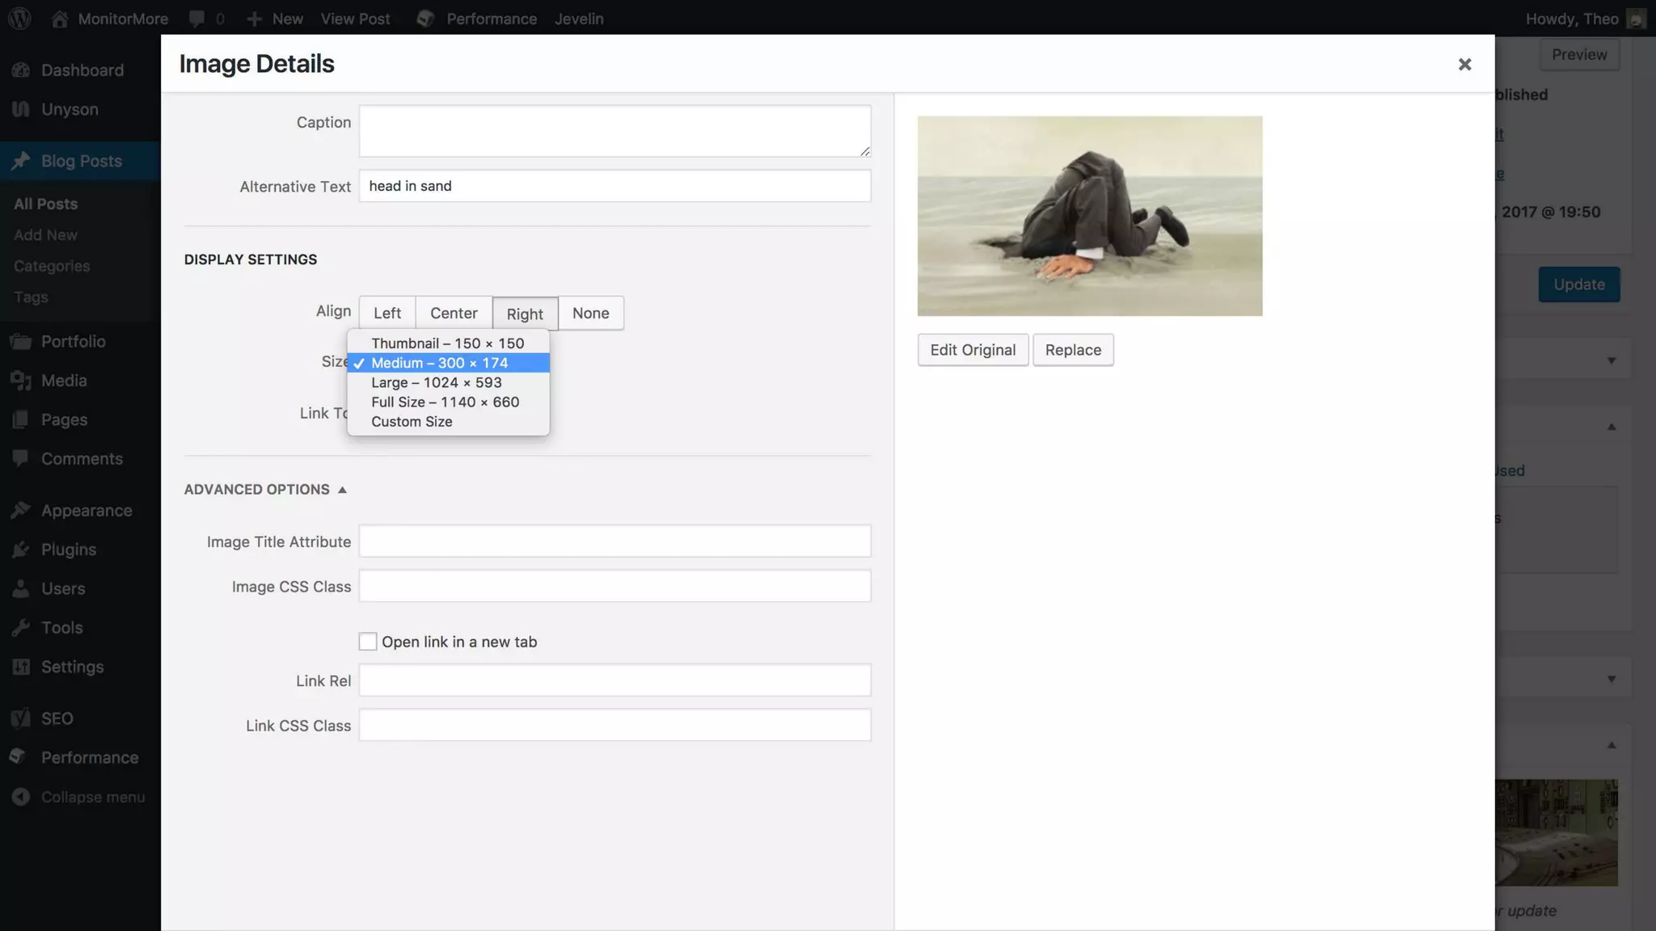Select Full Size – 1140 × 660 option

[445, 402]
